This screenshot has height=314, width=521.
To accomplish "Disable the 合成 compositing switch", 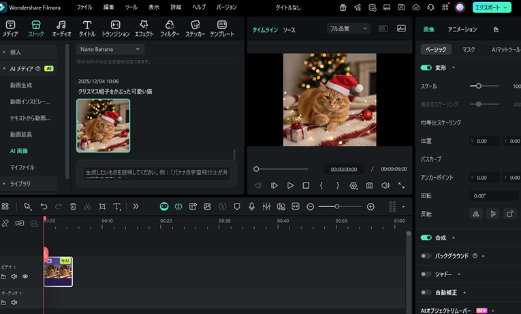I will [x=426, y=238].
